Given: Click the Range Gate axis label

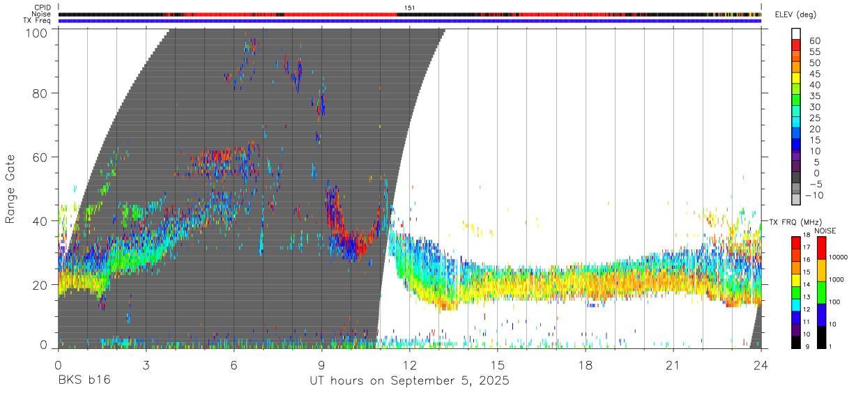Looking at the screenshot, I should click(x=11, y=188).
